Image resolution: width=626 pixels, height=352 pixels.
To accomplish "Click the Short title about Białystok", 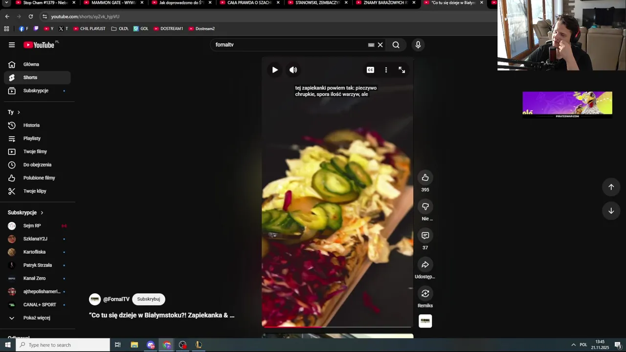I will click(162, 315).
